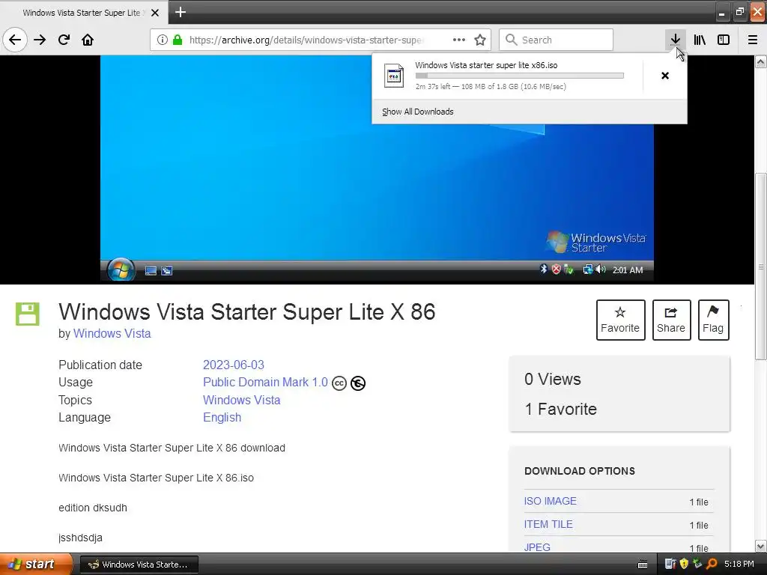767x575 pixels.
Task: Click the English language link
Action: tap(222, 418)
